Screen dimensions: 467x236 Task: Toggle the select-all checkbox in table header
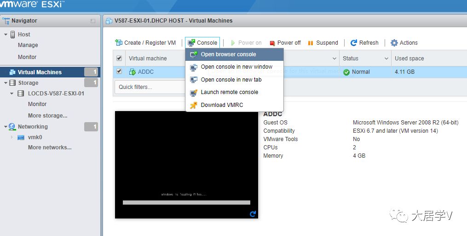(119, 58)
